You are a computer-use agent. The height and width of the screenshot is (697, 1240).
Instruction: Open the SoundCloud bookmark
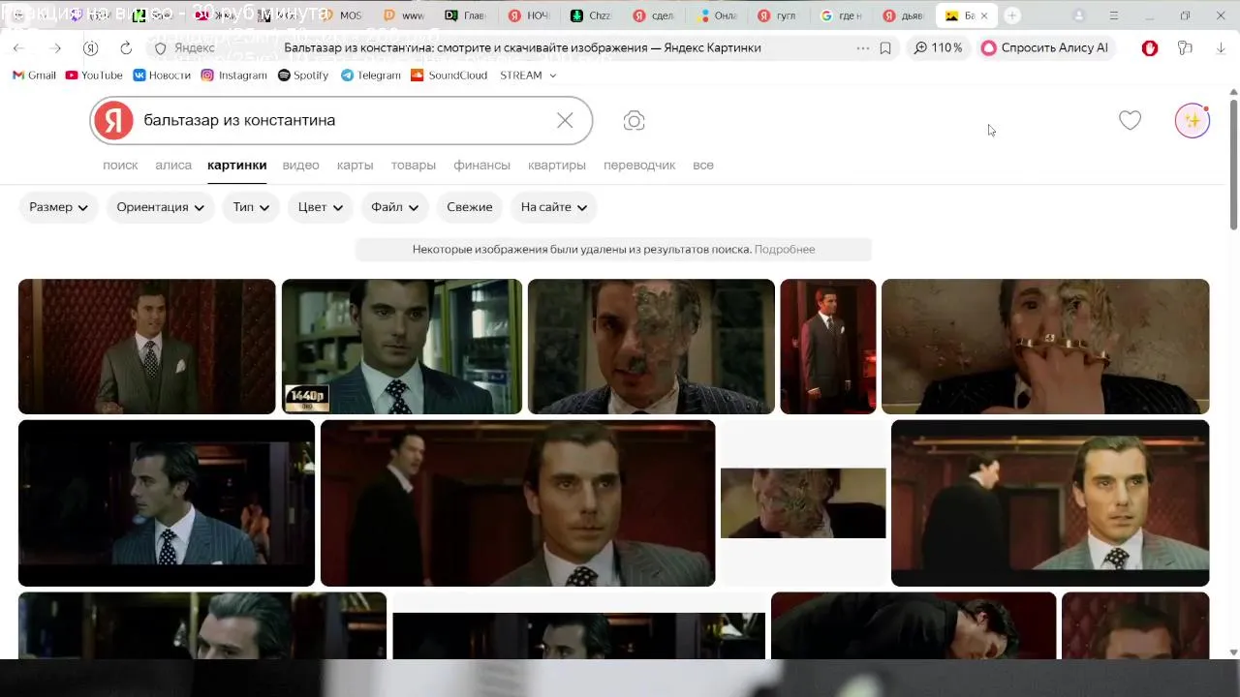pyautogui.click(x=449, y=76)
